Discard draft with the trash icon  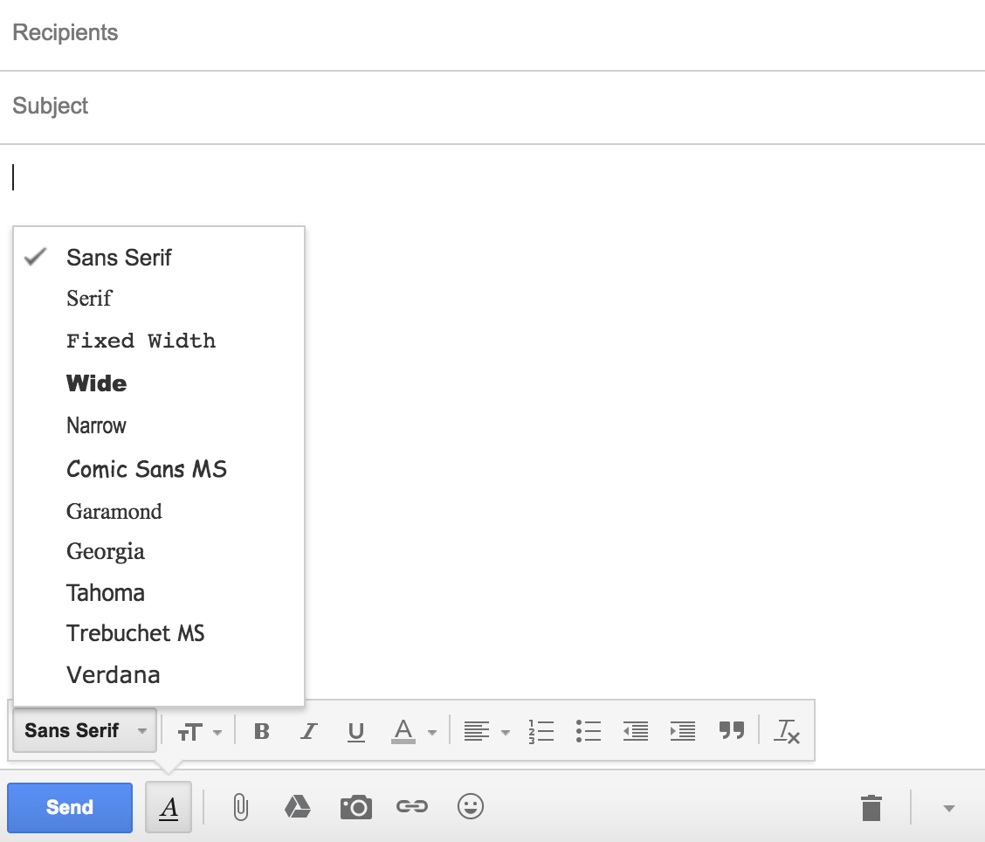(x=871, y=807)
